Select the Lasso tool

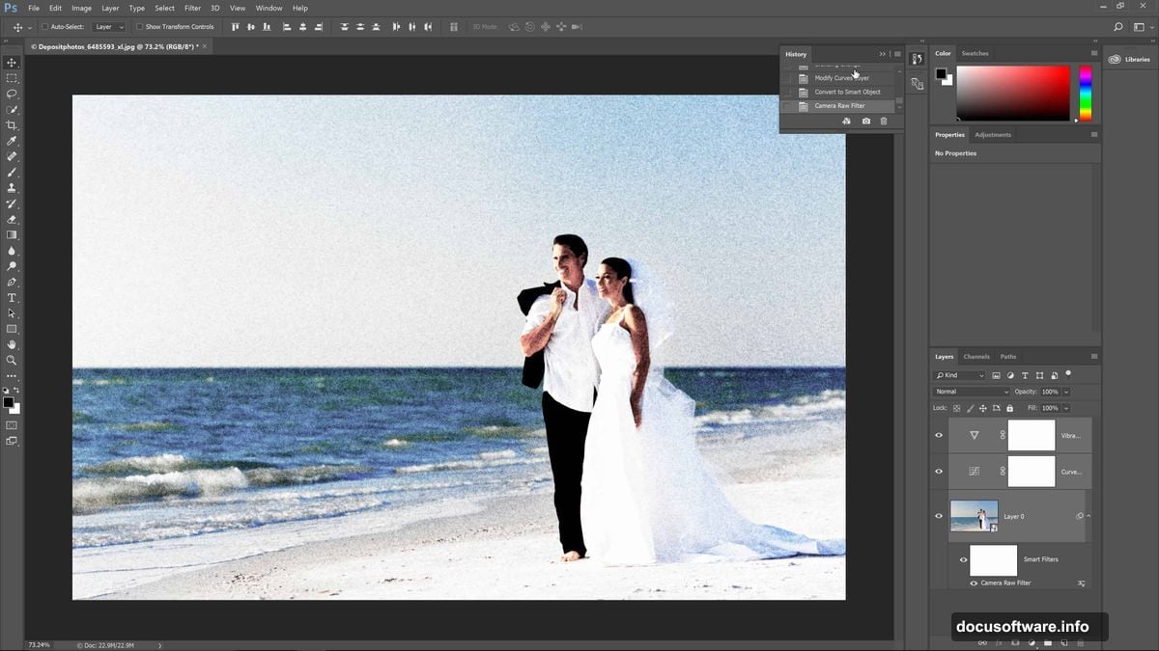point(12,94)
